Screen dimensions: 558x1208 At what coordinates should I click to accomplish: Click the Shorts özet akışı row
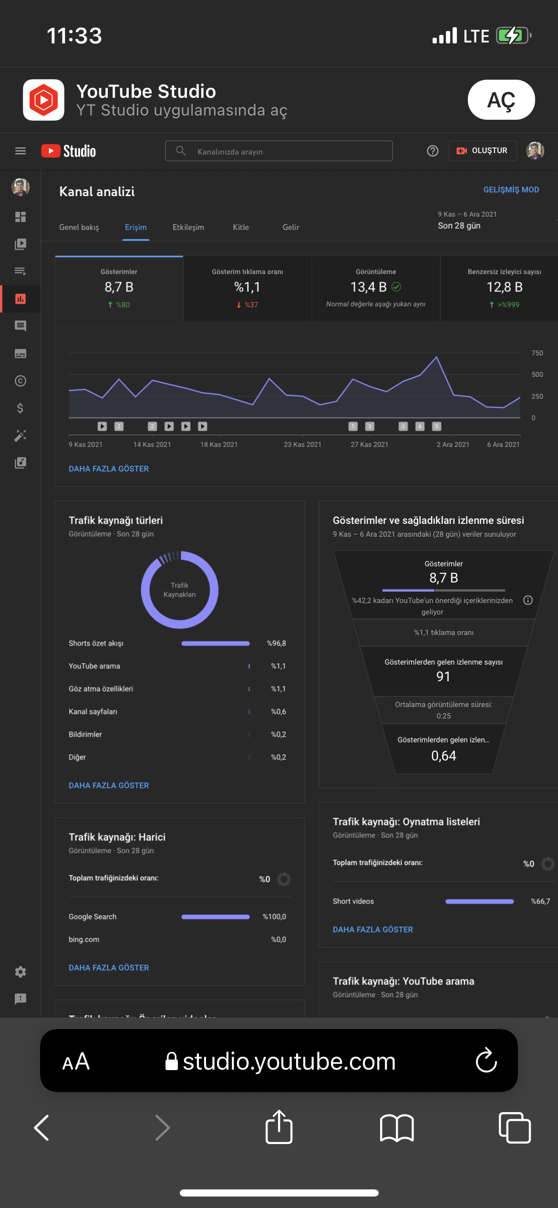[x=177, y=643]
